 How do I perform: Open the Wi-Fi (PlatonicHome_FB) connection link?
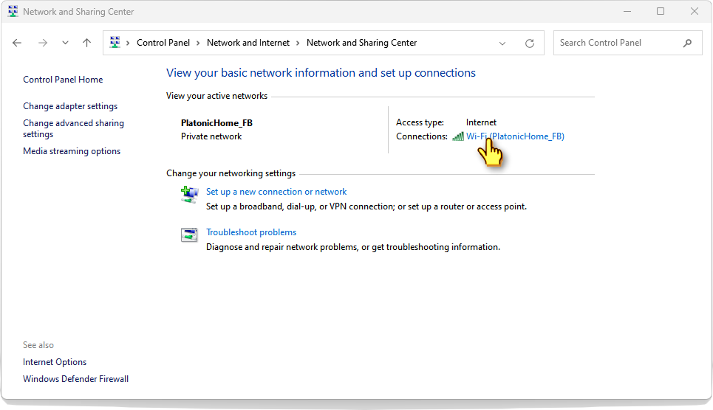515,136
